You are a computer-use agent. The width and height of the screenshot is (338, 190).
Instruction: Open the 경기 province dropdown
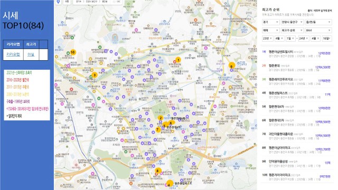coord(270,22)
